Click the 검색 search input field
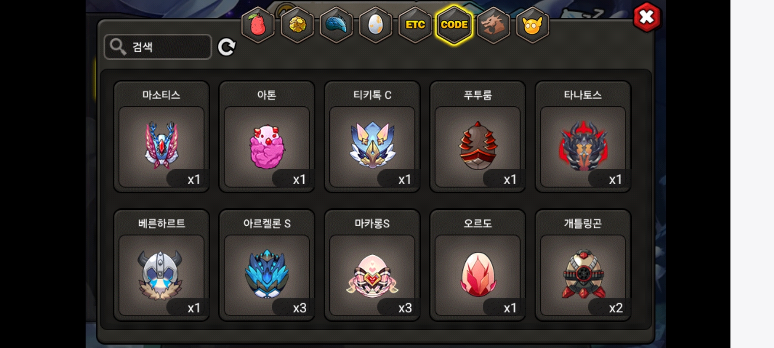774x348 pixels. 158,47
